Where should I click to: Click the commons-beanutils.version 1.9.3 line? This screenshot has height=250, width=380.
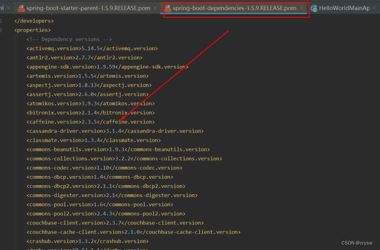[118, 149]
